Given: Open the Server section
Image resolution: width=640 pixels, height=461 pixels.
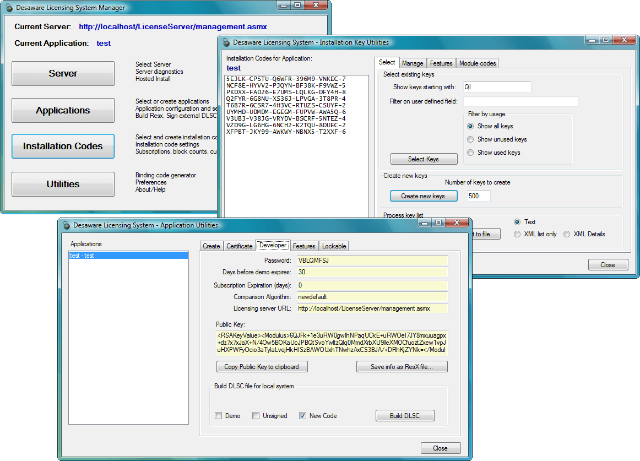Looking at the screenshot, I should [x=63, y=73].
